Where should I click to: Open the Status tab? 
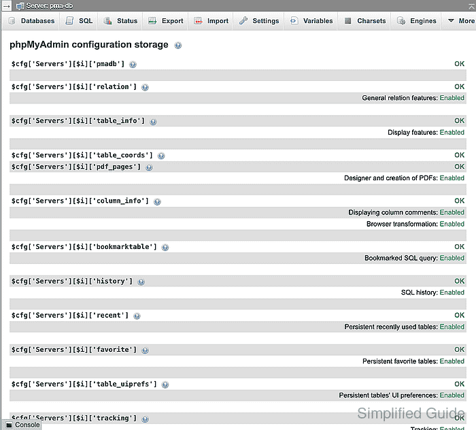(120, 21)
